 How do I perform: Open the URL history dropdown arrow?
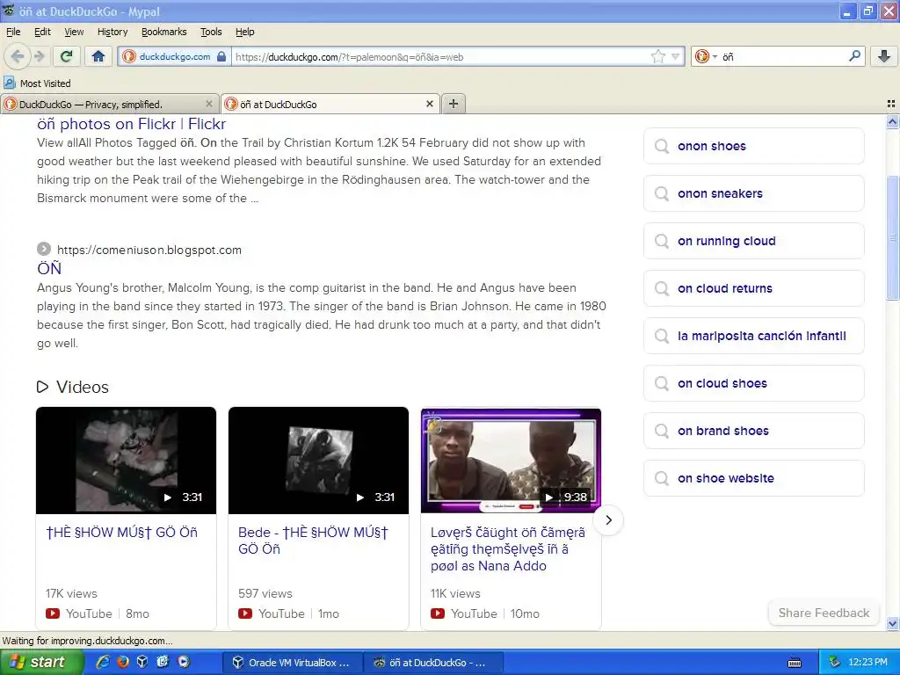click(x=676, y=56)
